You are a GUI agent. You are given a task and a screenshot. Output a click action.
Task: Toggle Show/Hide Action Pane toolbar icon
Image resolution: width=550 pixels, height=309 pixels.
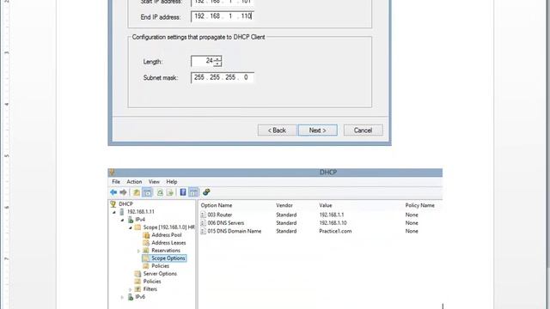coord(193,192)
